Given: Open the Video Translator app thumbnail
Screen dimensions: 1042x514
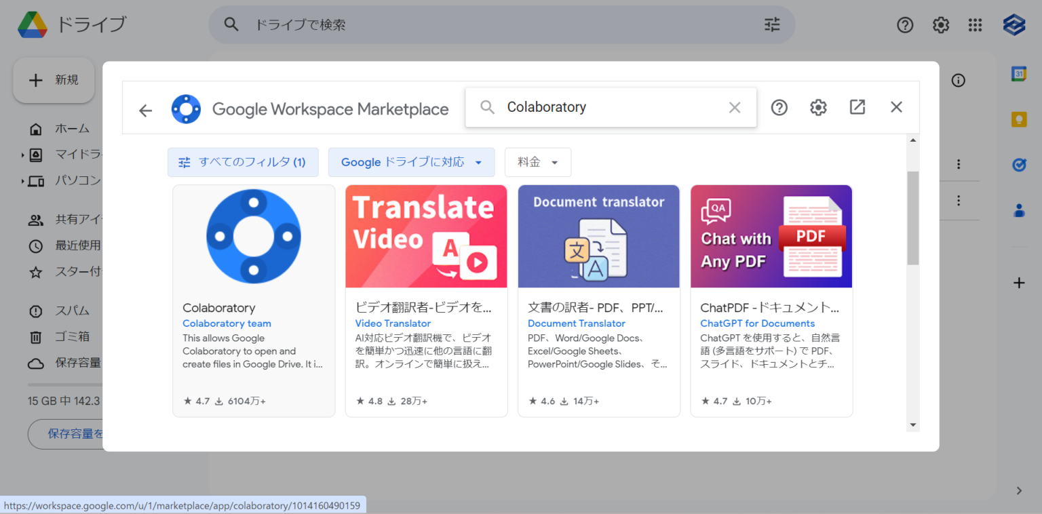Looking at the screenshot, I should point(426,236).
